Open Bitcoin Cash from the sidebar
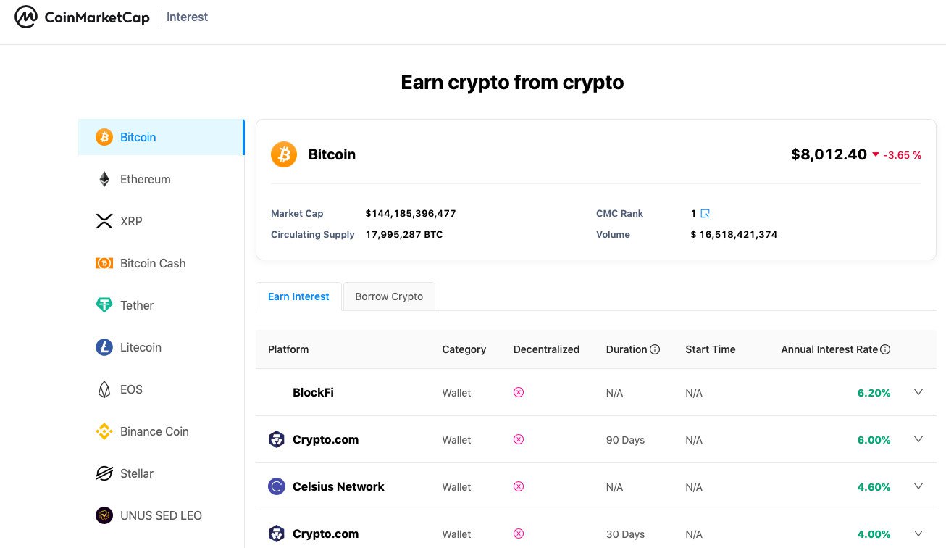Screen dimensions: 946x548 pyautogui.click(x=153, y=263)
